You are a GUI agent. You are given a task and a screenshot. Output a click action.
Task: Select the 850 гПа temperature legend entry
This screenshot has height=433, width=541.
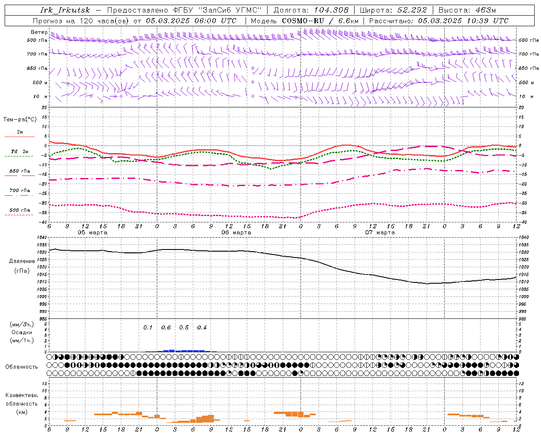20,171
